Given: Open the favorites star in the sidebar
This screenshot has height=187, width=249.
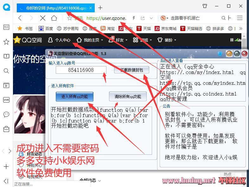Looking at the screenshot, I should [x=6, y=42].
